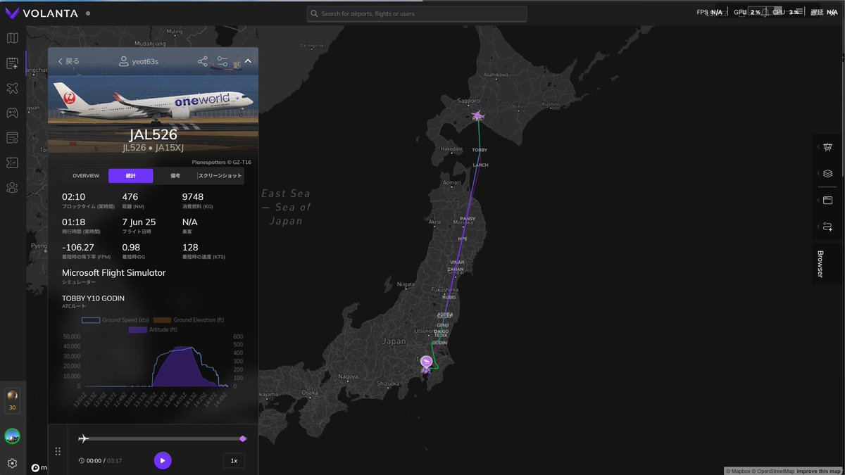Click the replay airplane position handle

click(84, 438)
